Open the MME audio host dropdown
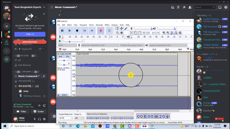Image resolution: width=230 pixels, height=129 pixels. pos(67,45)
